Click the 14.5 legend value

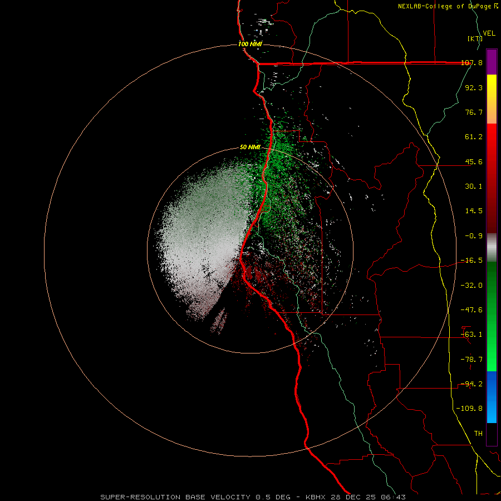point(474,211)
